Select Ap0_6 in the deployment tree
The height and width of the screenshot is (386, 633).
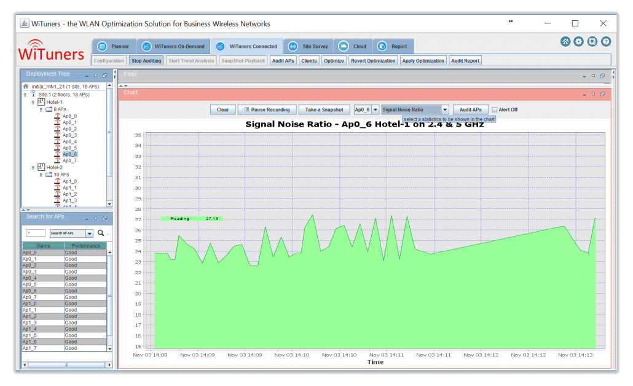coord(69,154)
